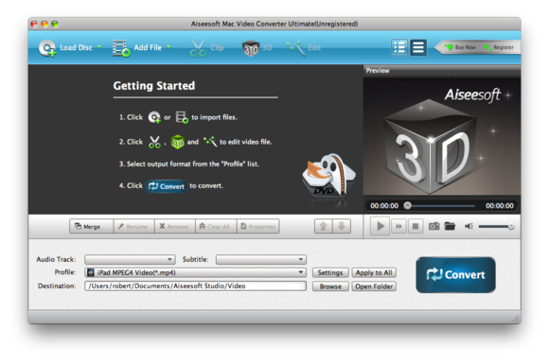The width and height of the screenshot is (549, 363).
Task: Click the large Convert button
Action: pos(455,275)
